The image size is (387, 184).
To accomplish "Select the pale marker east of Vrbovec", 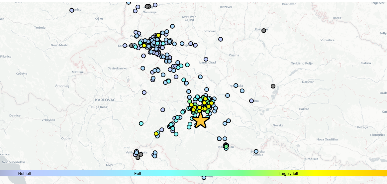I will click(x=220, y=39).
